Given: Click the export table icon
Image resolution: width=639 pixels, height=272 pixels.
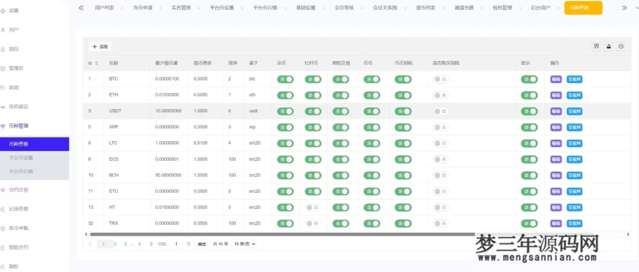Looking at the screenshot, I should (608, 46).
